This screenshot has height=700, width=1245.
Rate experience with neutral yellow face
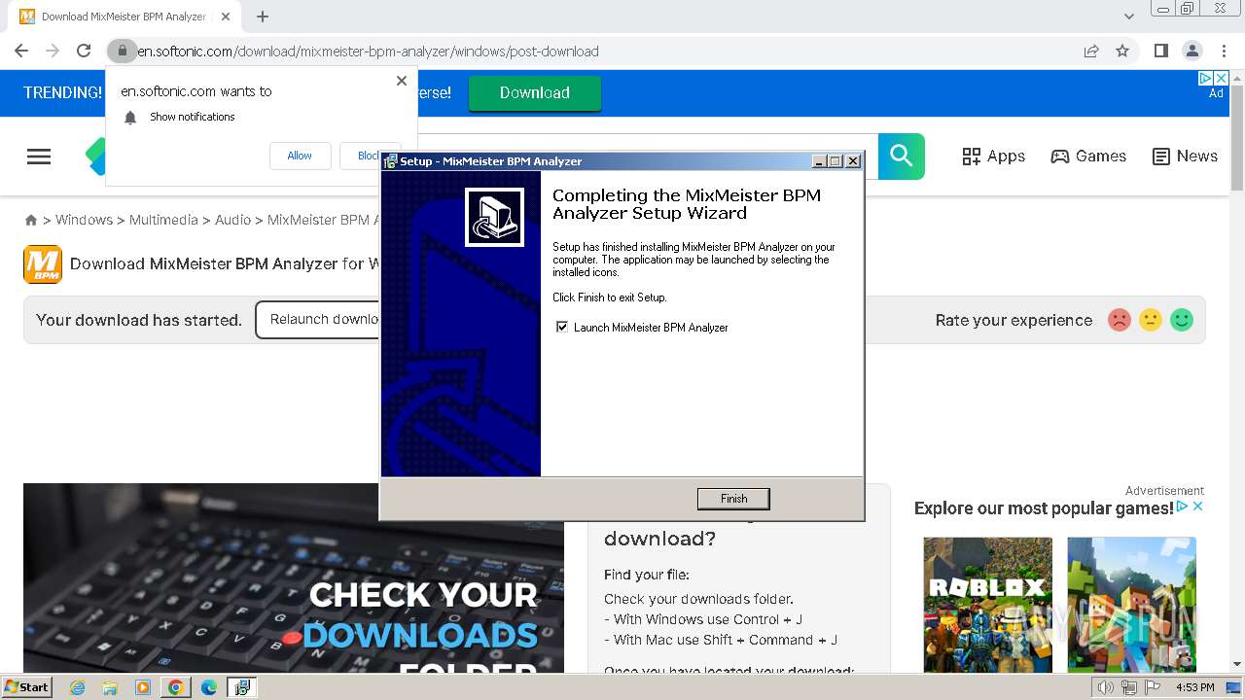pyautogui.click(x=1151, y=320)
